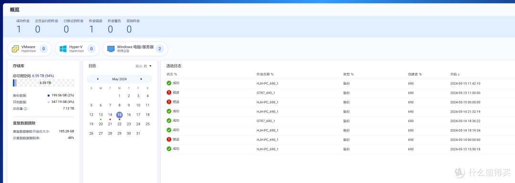Go to previous month in calendar
The height and width of the screenshot is (183, 515).
point(98,79)
